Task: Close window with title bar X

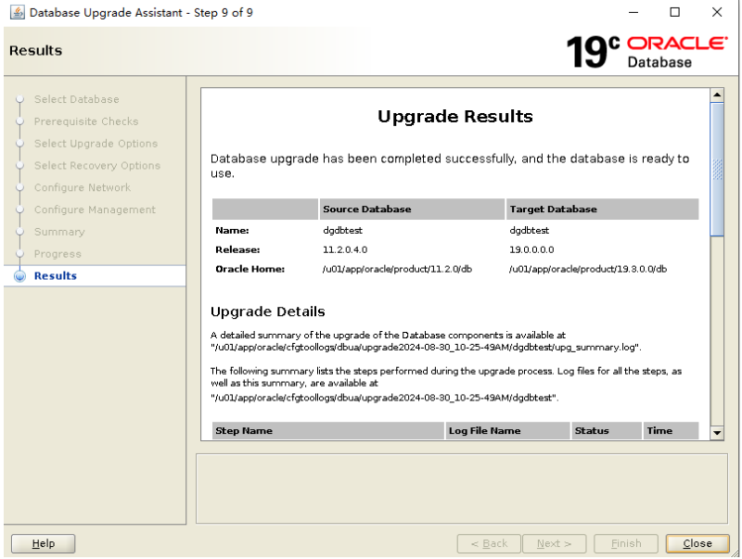Action: coord(717,12)
